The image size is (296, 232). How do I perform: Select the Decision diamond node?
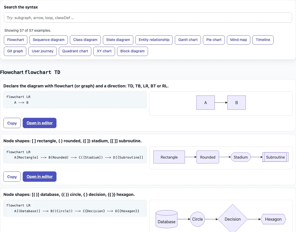click(x=233, y=219)
